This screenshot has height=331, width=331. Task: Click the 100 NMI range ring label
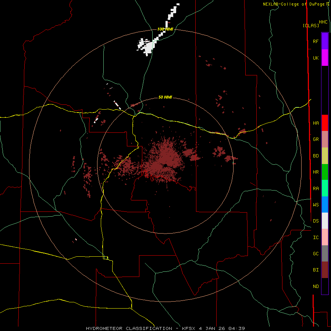pos(165,29)
